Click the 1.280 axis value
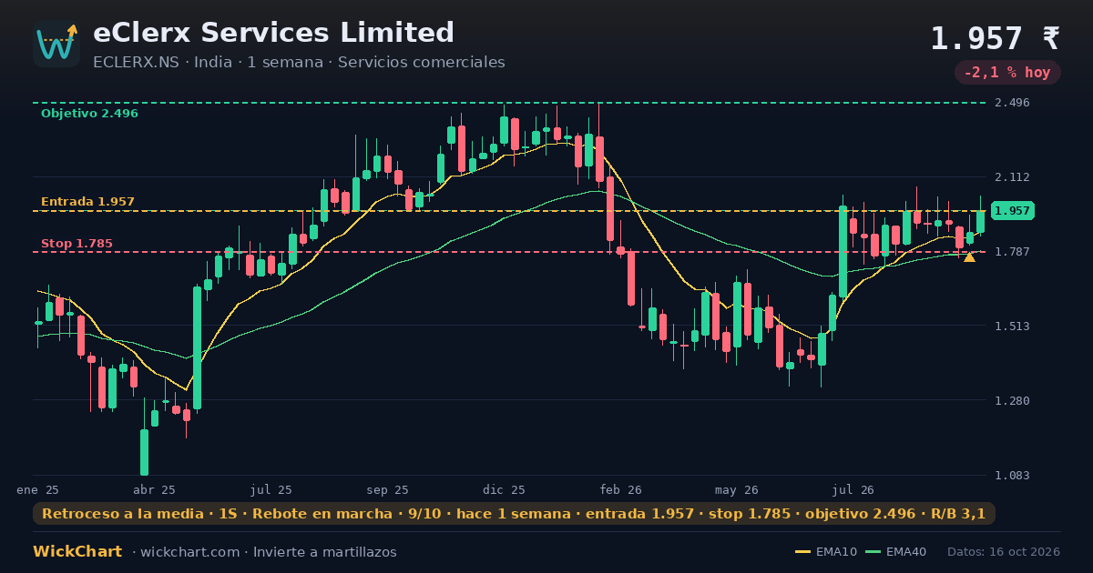 click(1012, 401)
